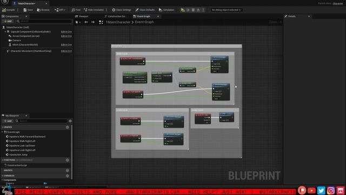Screen dimensions: 346x195
Task: Open the Compile options menu dots
Action: coord(18,10)
